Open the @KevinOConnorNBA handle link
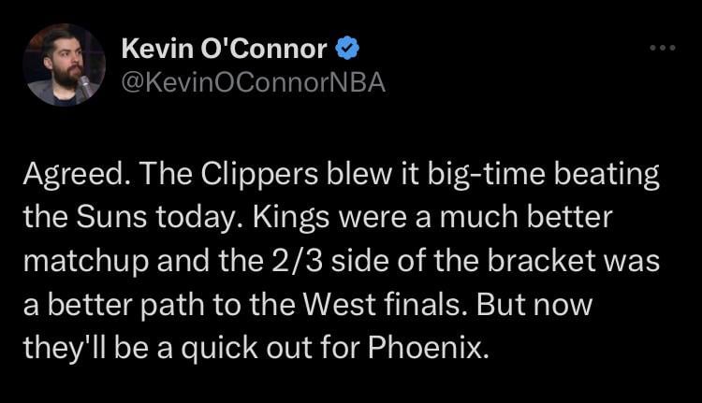Screen dimensions: 702x403 [253, 82]
